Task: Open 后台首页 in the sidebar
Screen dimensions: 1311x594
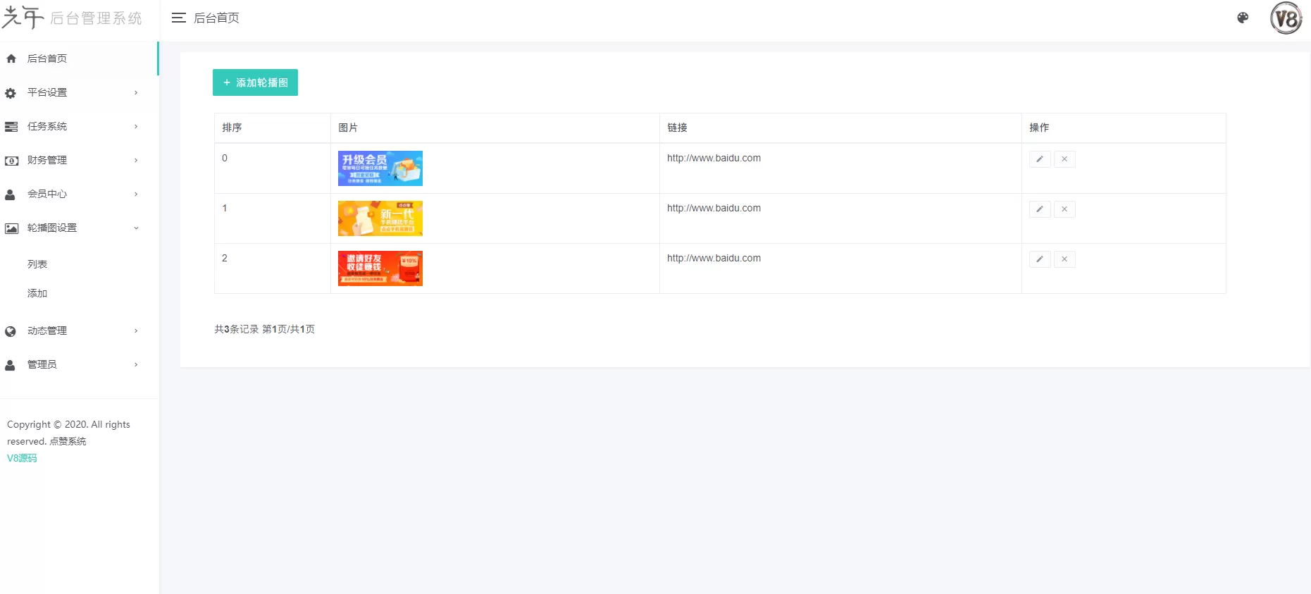Action: (x=47, y=58)
